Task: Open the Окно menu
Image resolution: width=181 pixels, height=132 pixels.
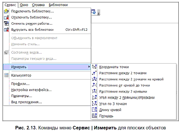Action: [x=24, y=5]
